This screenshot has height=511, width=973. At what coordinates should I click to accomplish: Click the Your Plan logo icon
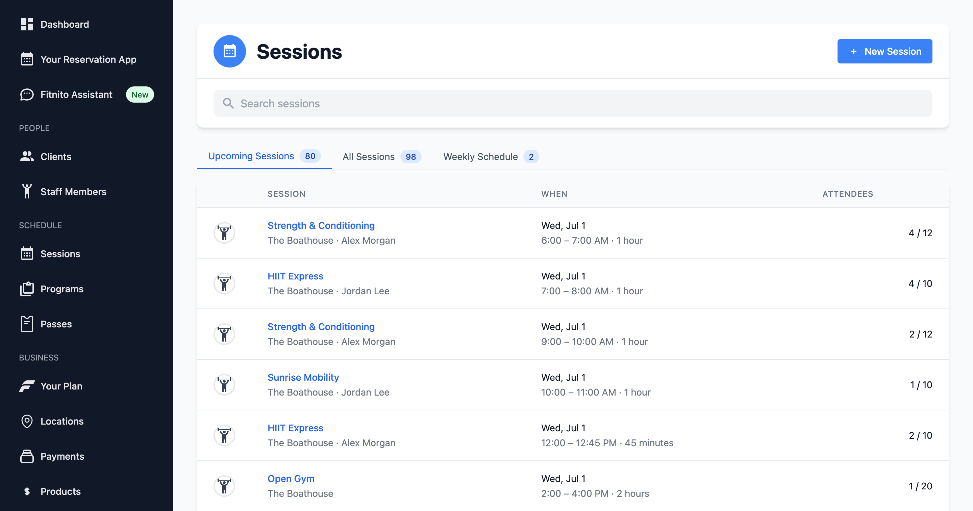tap(27, 386)
